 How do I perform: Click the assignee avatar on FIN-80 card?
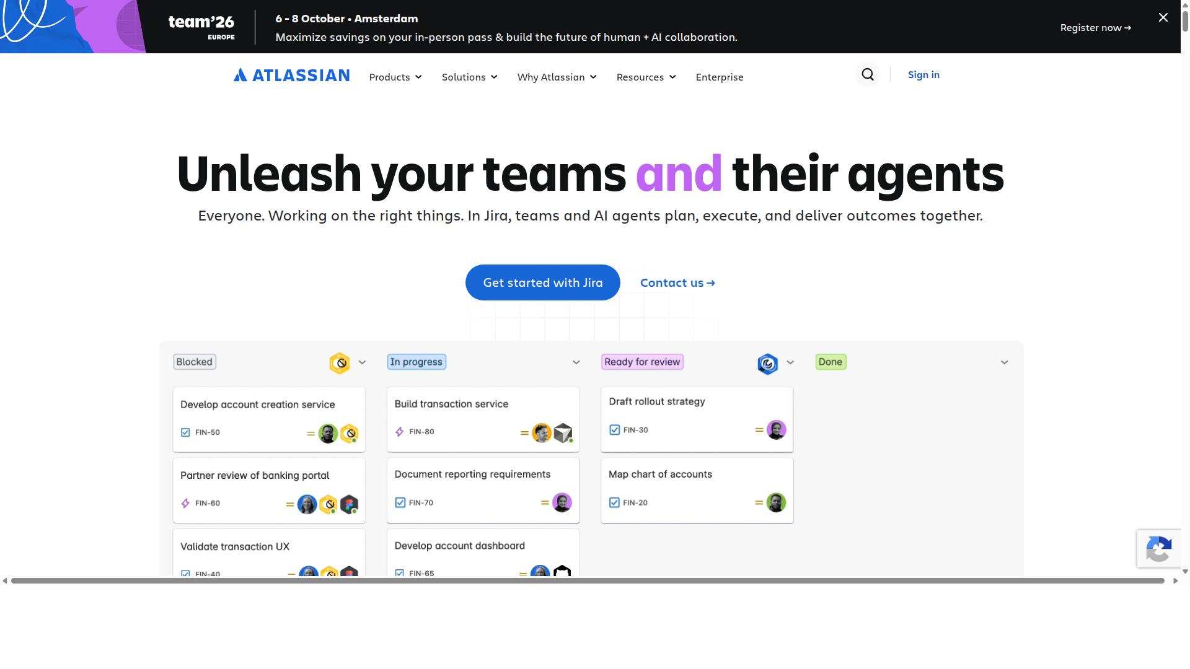click(542, 433)
